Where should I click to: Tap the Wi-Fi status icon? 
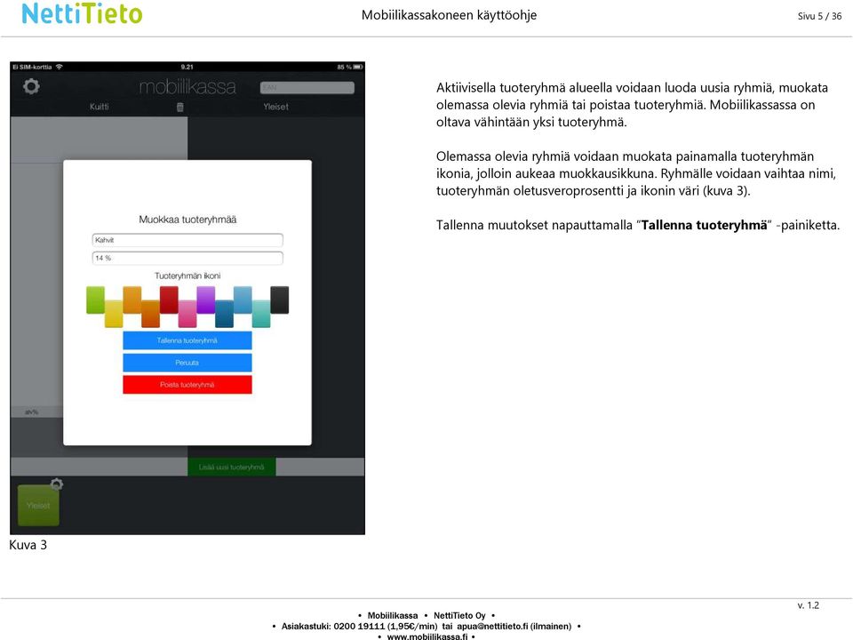[60, 67]
